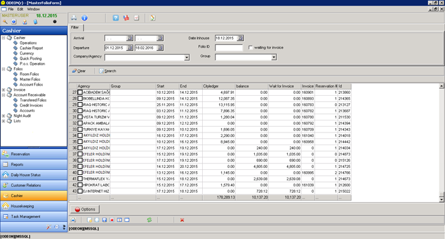Open the blue info icon in the top toolbar
Image resolution: width=445 pixels, height=239 pixels.
coord(85,18)
